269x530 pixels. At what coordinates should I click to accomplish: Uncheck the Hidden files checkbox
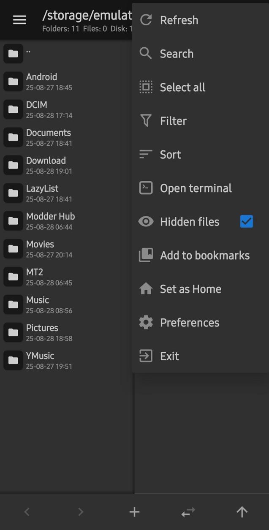pos(246,221)
